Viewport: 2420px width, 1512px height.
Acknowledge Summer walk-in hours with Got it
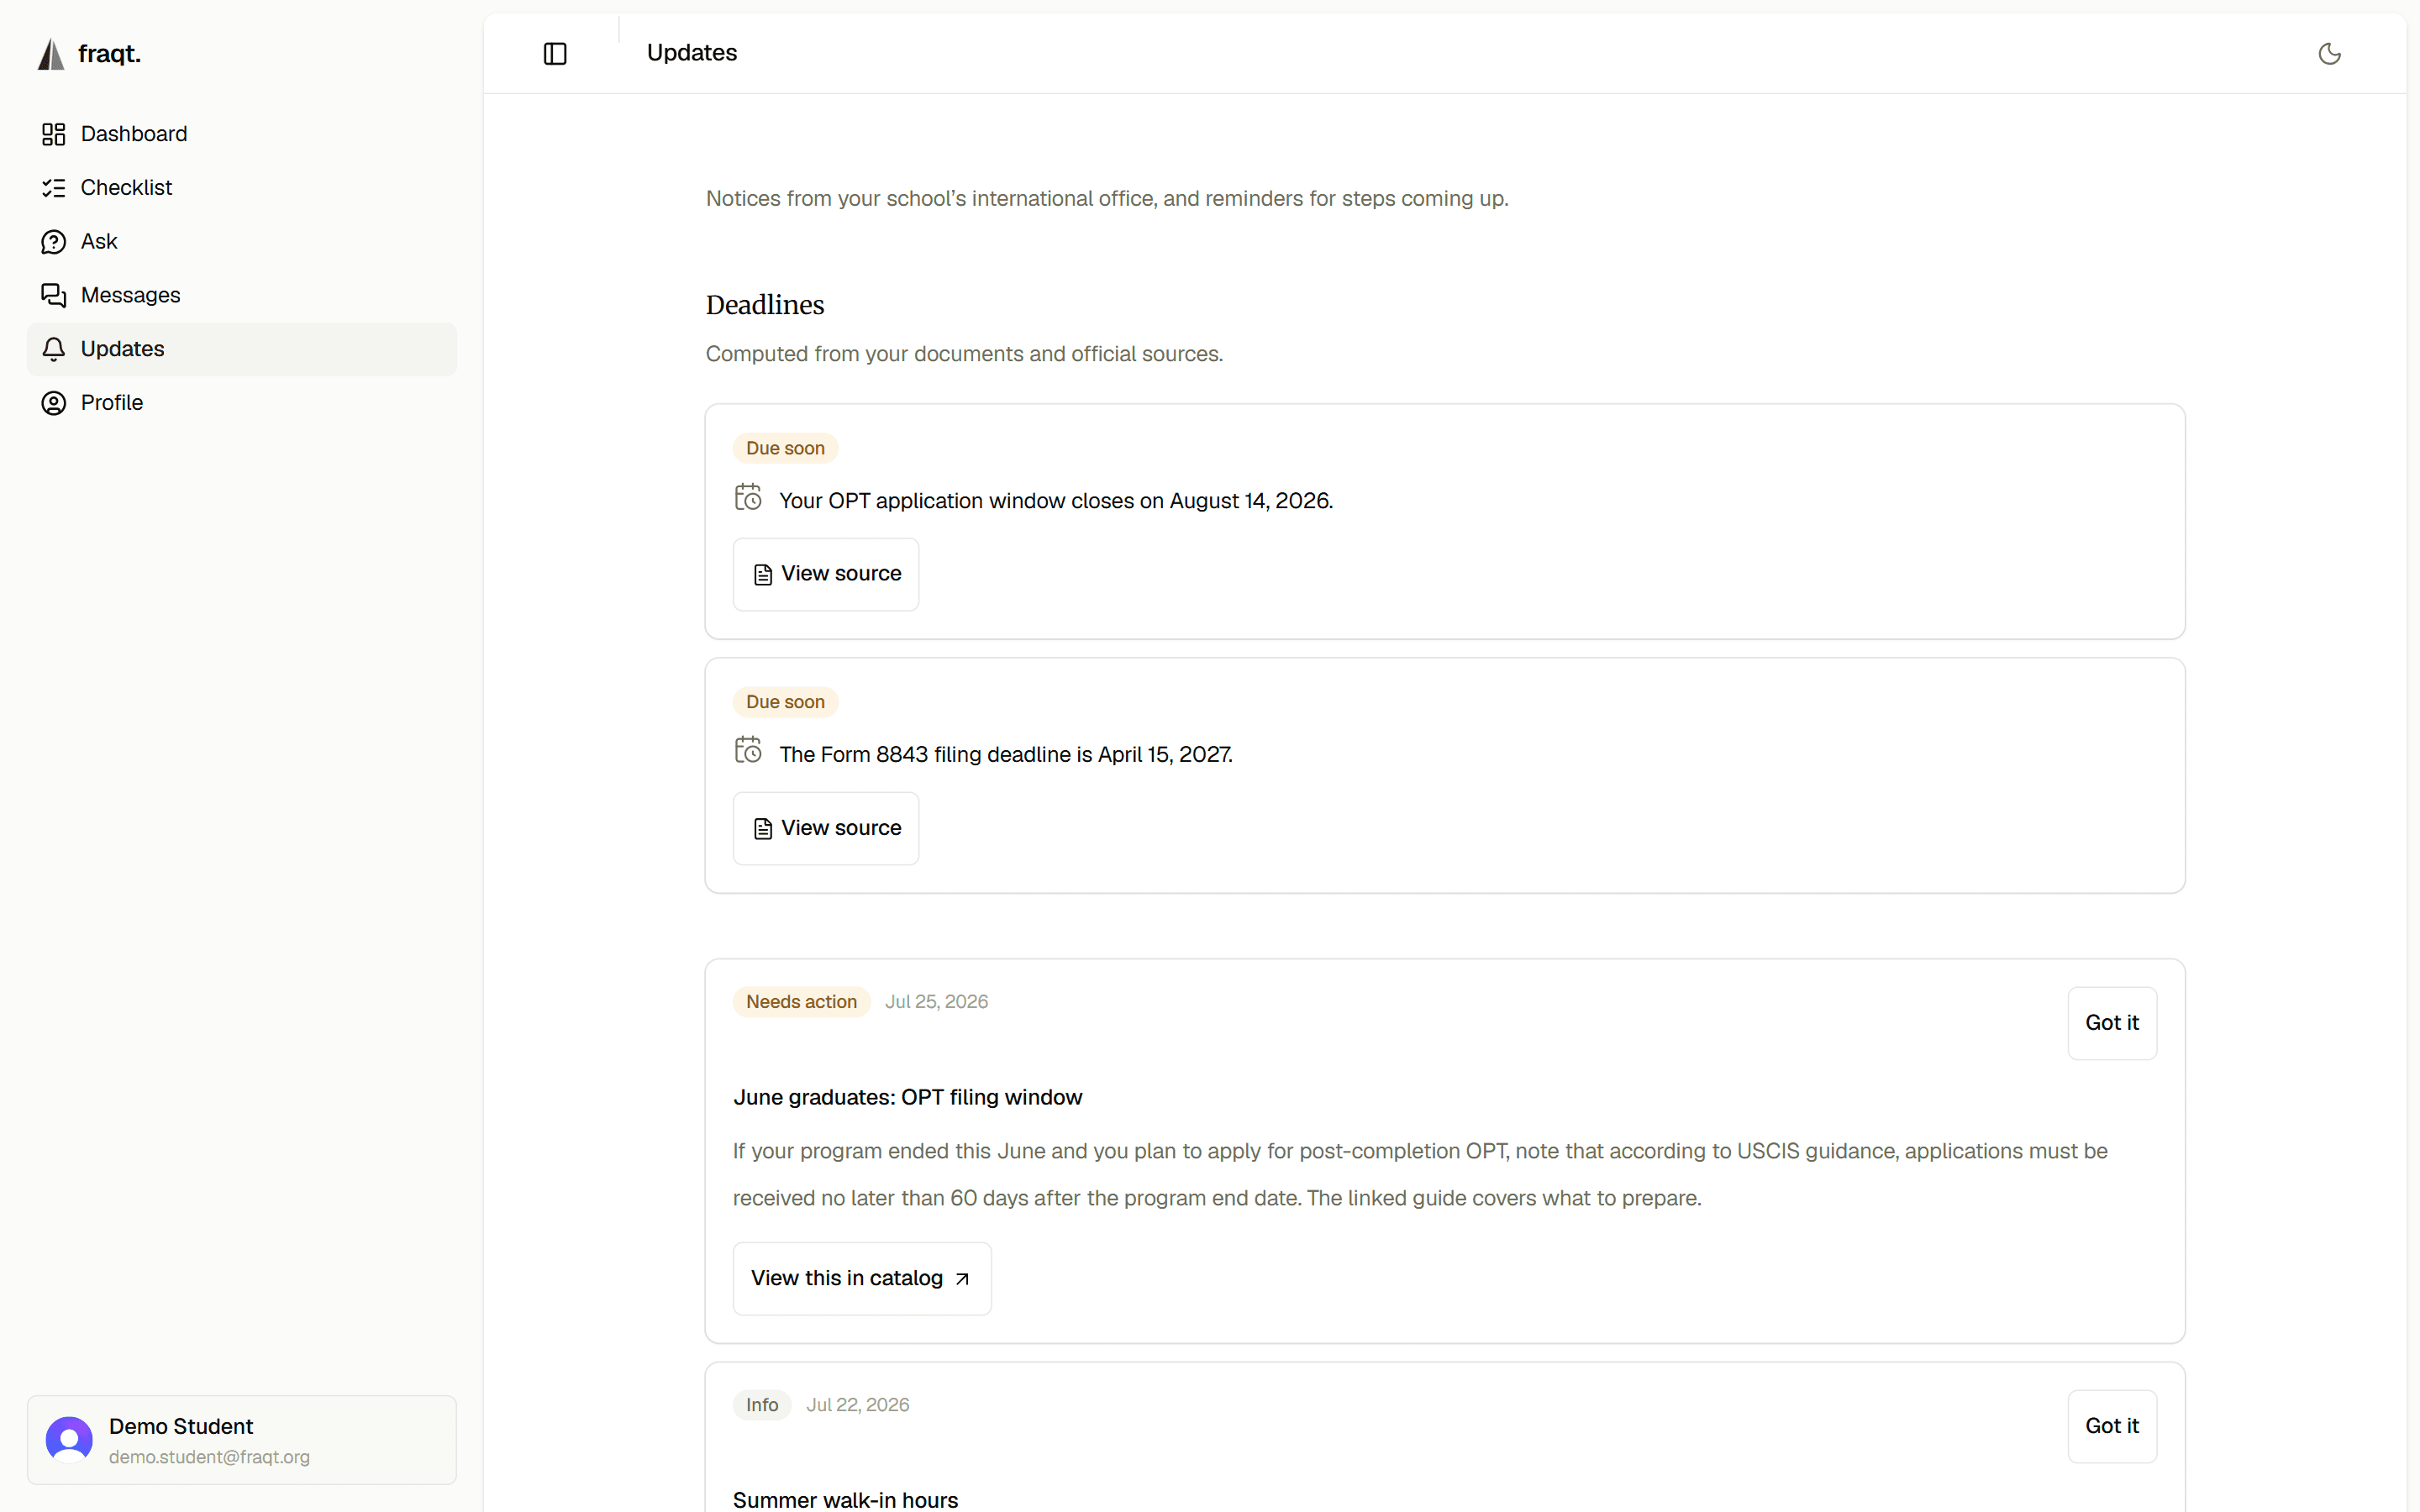[2112, 1426]
